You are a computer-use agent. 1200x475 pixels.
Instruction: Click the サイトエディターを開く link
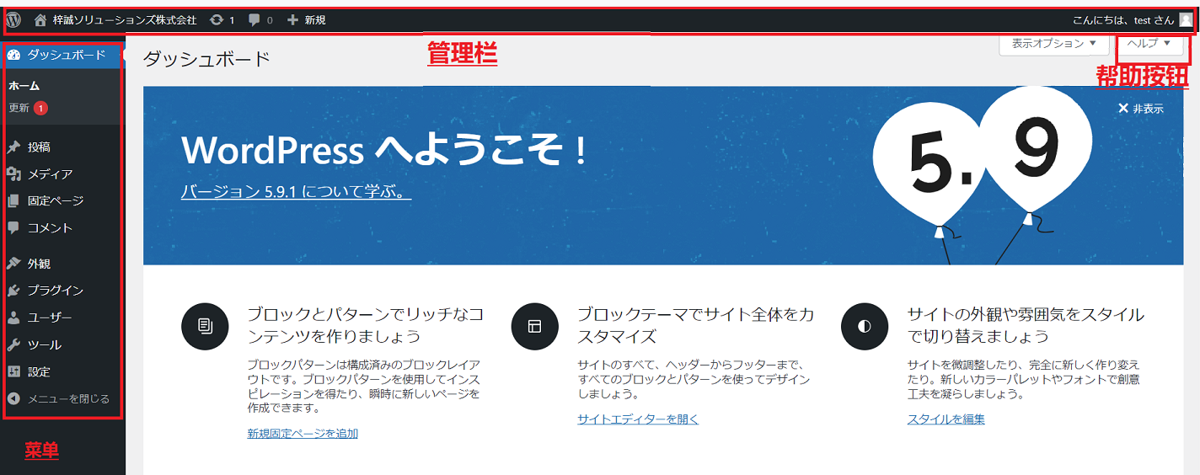click(638, 419)
